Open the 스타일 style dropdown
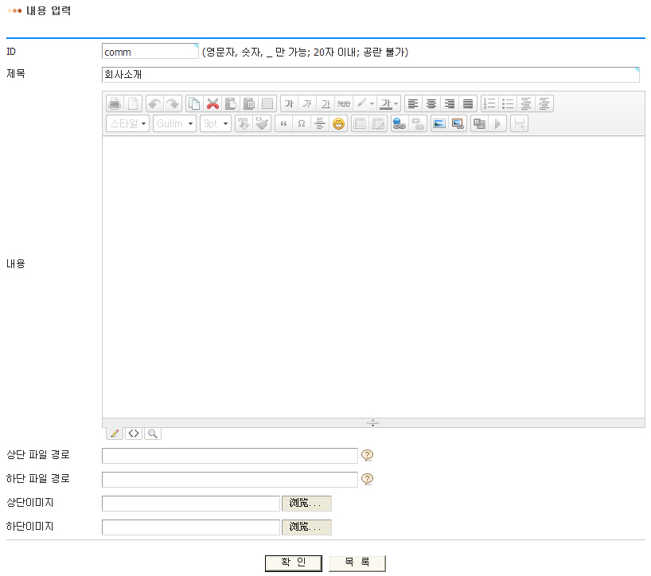Screen dimensions: 651x576 coord(127,124)
